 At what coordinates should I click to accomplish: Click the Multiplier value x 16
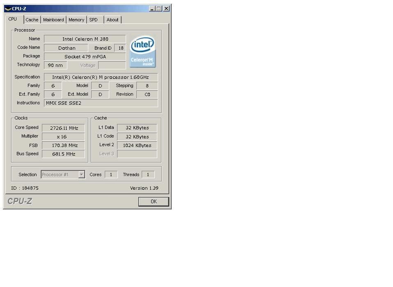pyautogui.click(x=63, y=137)
